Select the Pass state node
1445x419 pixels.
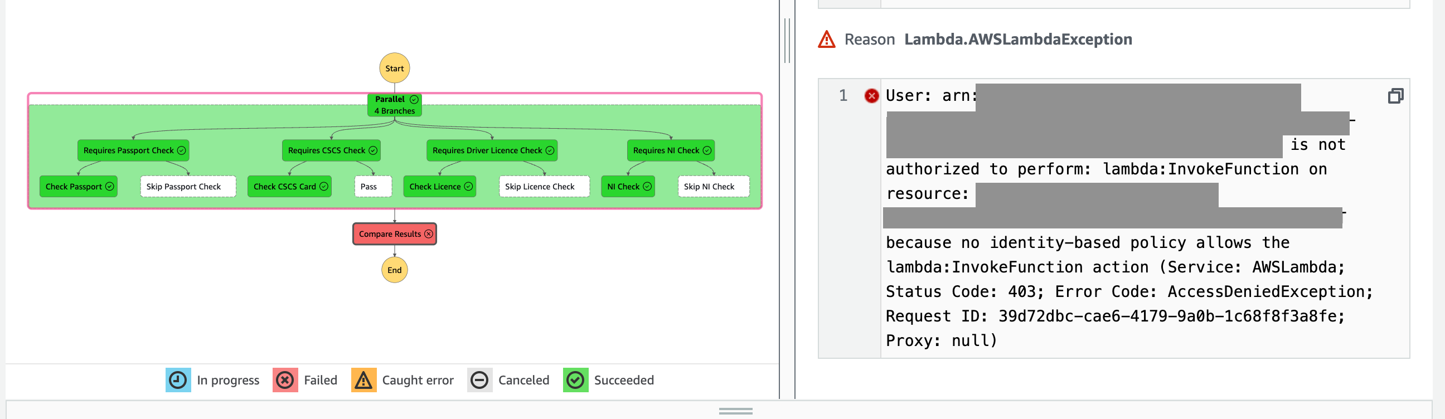(373, 186)
